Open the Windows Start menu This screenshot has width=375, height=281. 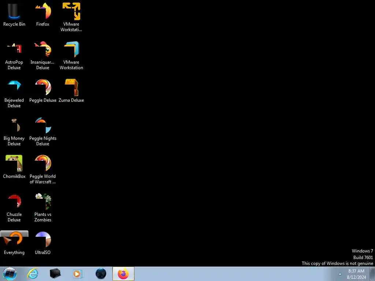click(10, 274)
